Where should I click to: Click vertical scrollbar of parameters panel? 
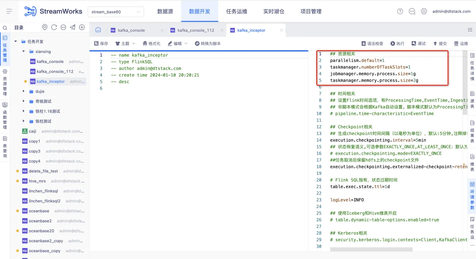coord(465,83)
